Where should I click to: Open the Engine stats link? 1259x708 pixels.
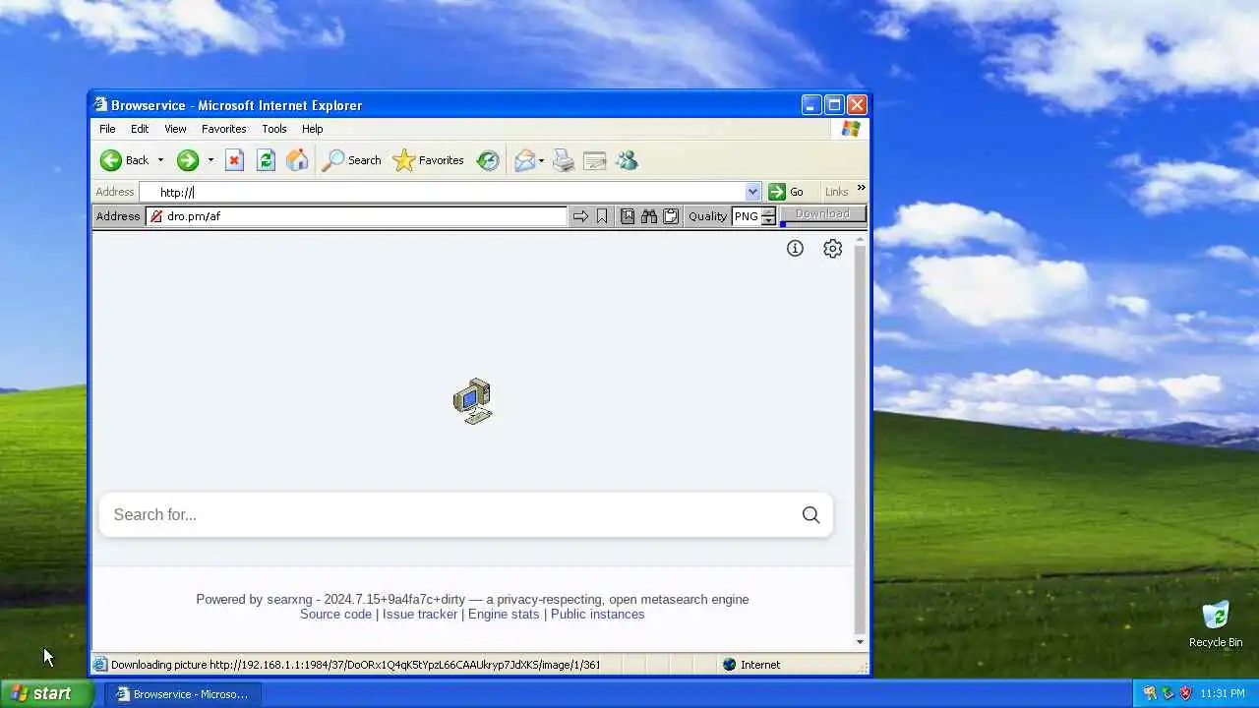pos(504,614)
